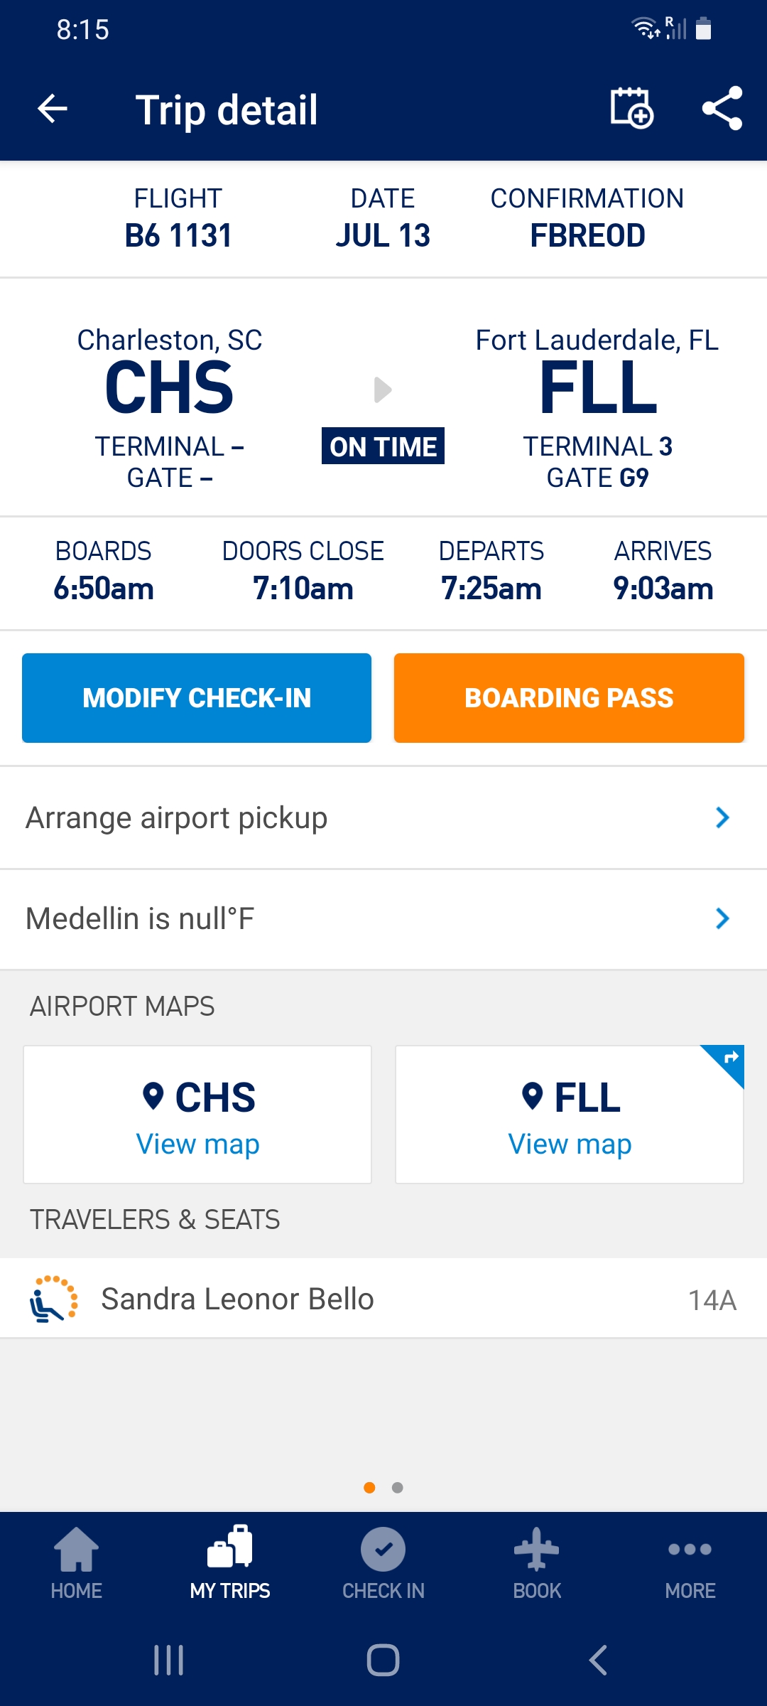Add trip to calendar icon

point(631,109)
